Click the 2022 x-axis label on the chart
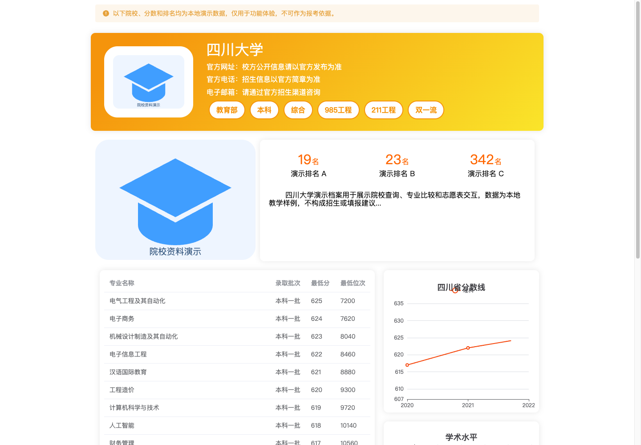This screenshot has height=445, width=641. 529,405
